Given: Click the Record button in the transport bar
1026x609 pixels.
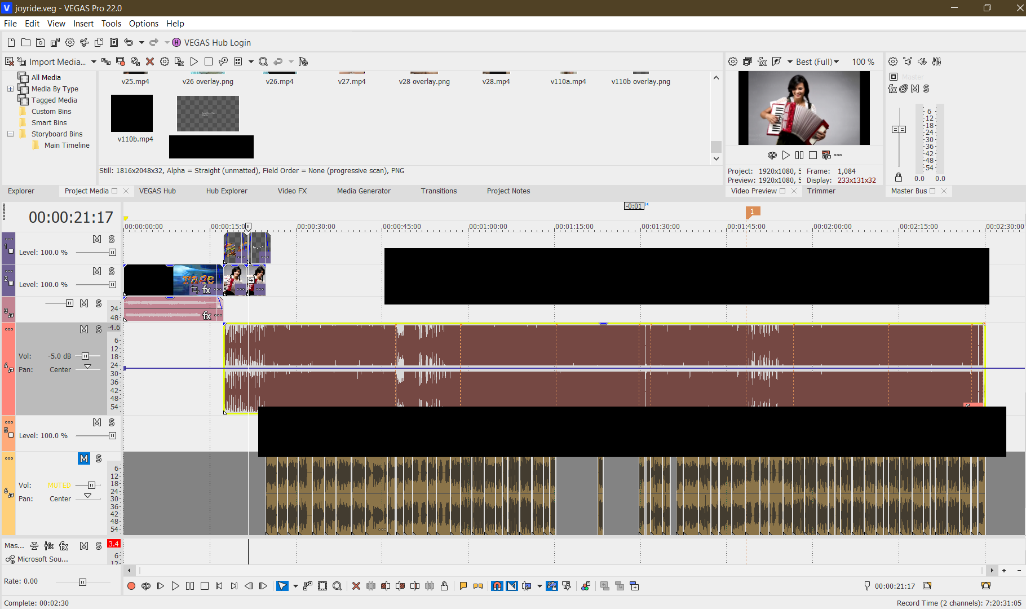Looking at the screenshot, I should [x=131, y=586].
